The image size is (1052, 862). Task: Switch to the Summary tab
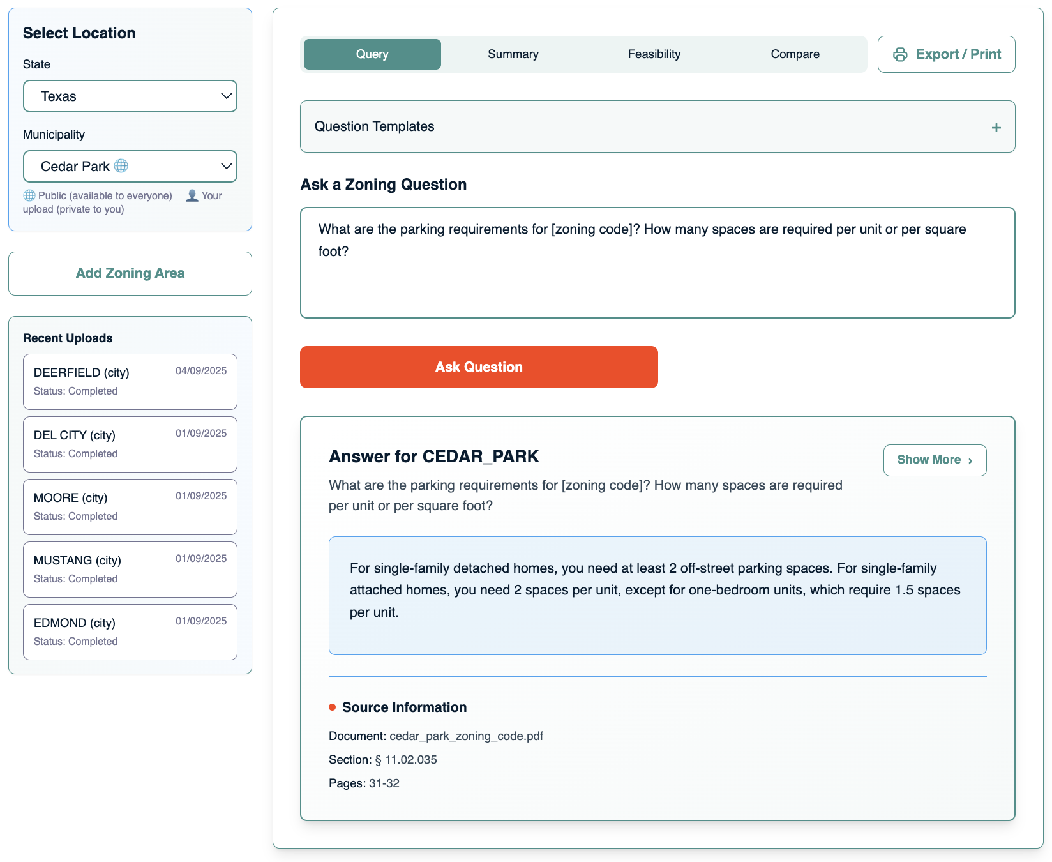[x=513, y=54]
